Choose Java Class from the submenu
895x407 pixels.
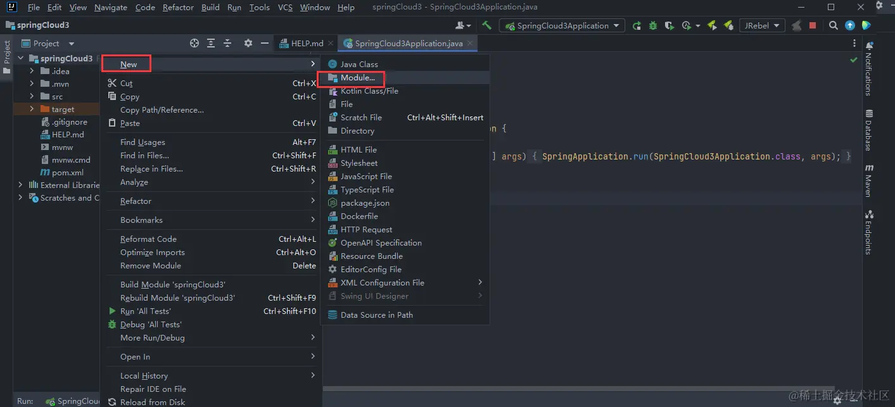(x=405, y=64)
